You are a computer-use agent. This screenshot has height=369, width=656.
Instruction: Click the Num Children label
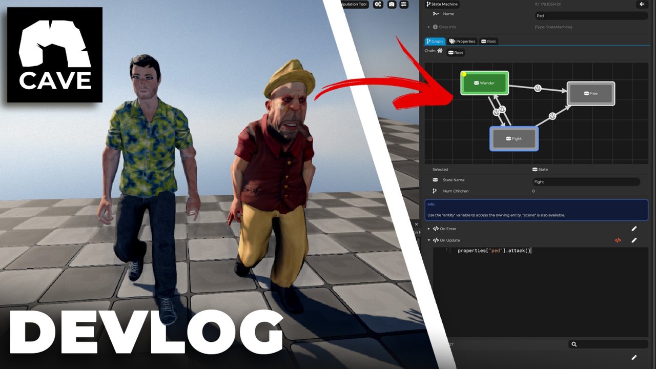tap(455, 191)
